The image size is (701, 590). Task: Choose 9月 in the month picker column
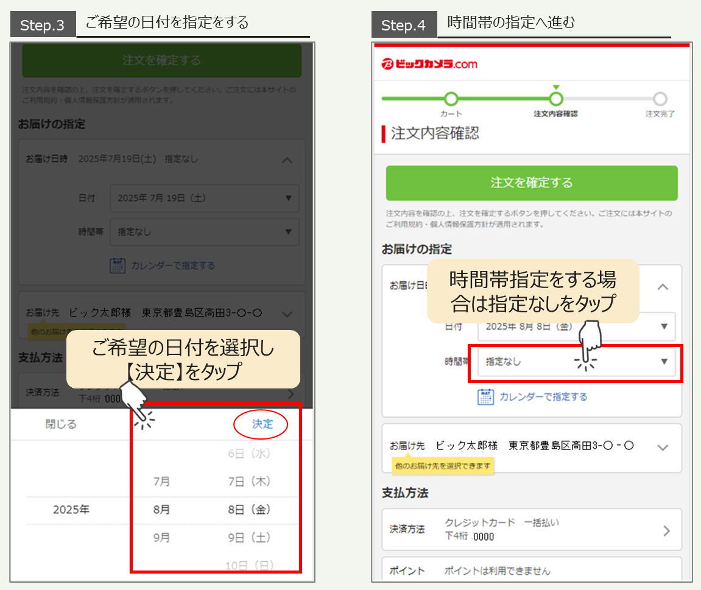tap(161, 538)
